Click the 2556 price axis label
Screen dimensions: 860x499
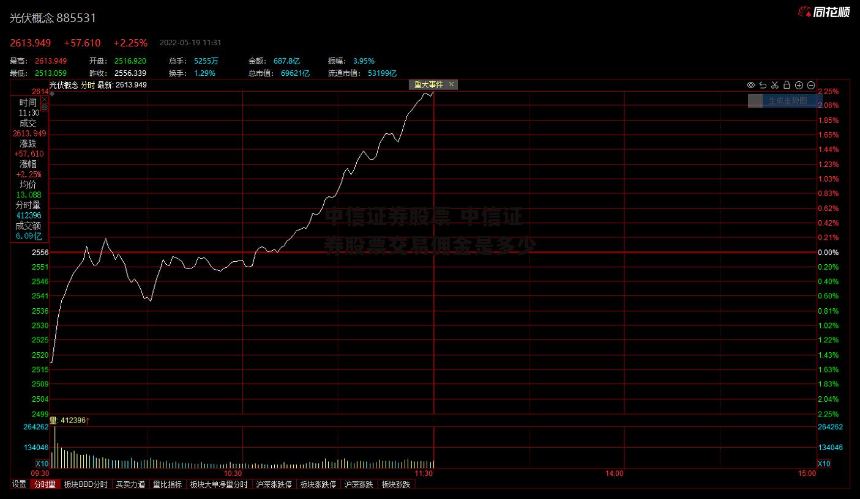[40, 252]
